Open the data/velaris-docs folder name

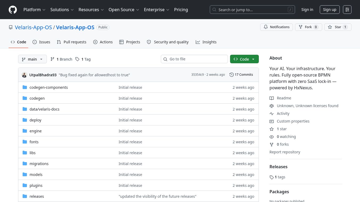click(x=44, y=109)
